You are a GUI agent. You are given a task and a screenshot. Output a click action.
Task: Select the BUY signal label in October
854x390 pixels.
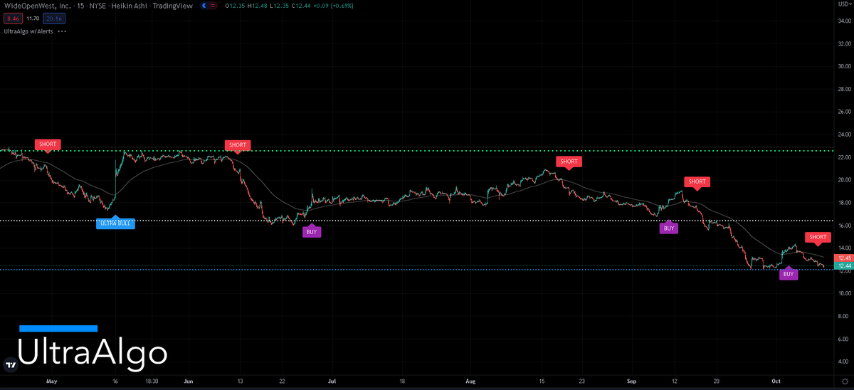(x=788, y=273)
